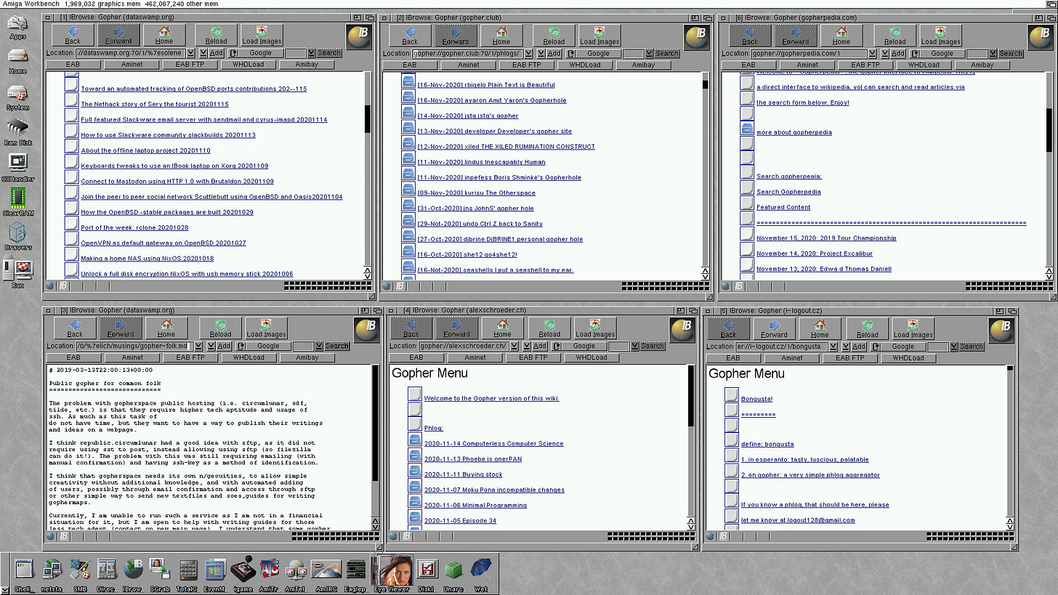The height and width of the screenshot is (595, 1058).
Task: Click vertical scrollbar knob in alexschroeder.ch window
Action: 690,396
